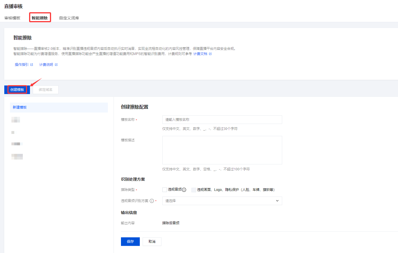Click into the 模板名称 input field
The width and height of the screenshot is (398, 253).
(222, 120)
